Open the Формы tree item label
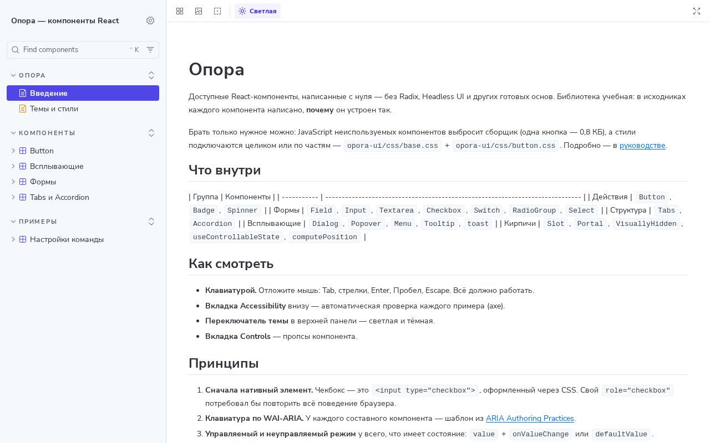 [43, 182]
